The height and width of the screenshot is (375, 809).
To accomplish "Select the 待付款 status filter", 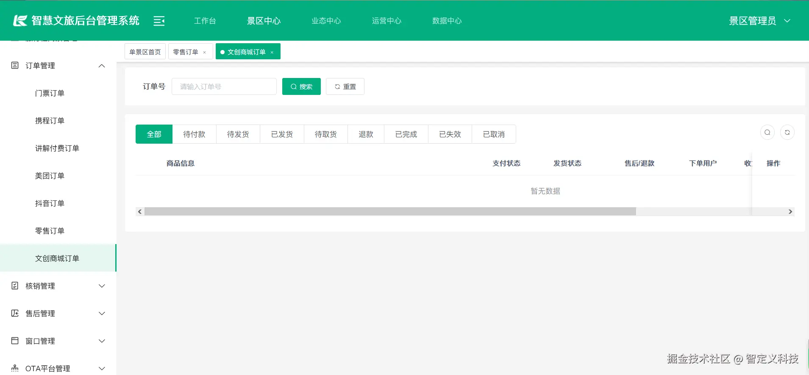I will point(194,134).
